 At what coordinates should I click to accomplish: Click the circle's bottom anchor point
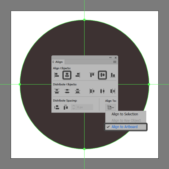click(84, 149)
